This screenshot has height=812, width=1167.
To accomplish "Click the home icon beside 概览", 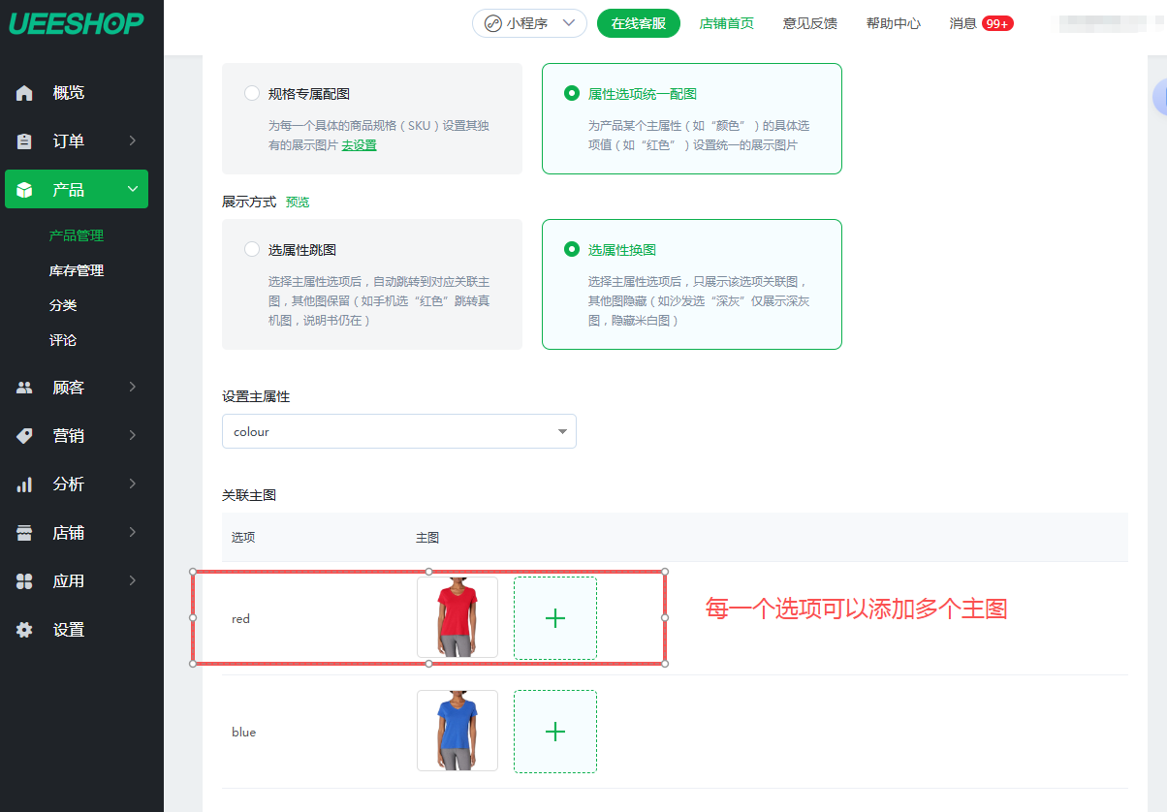I will pyautogui.click(x=25, y=93).
